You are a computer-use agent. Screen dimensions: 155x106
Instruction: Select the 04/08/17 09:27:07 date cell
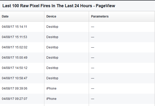[14, 99]
